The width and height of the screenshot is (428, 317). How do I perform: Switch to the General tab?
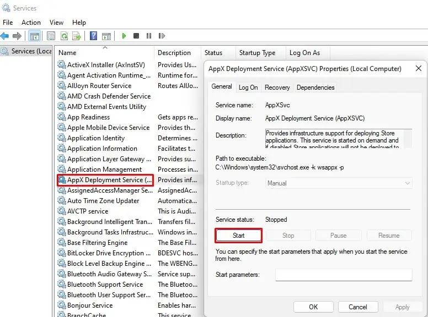pyautogui.click(x=222, y=86)
